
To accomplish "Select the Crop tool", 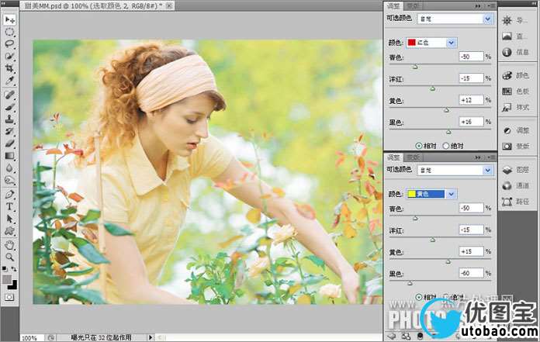I will [10, 68].
